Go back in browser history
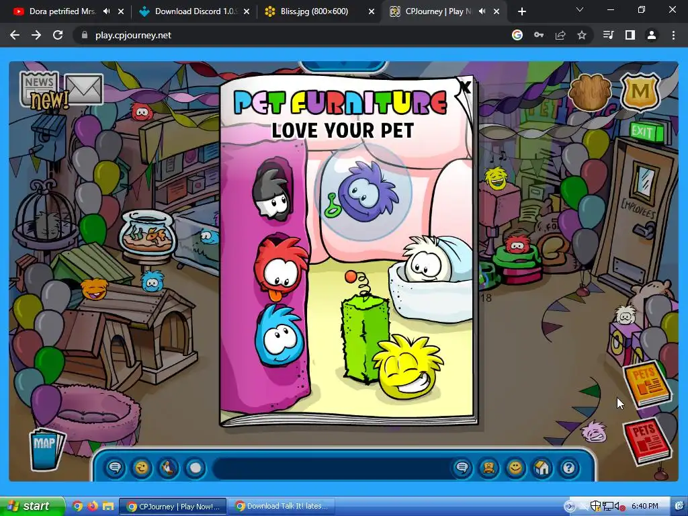The image size is (688, 516). [15, 35]
